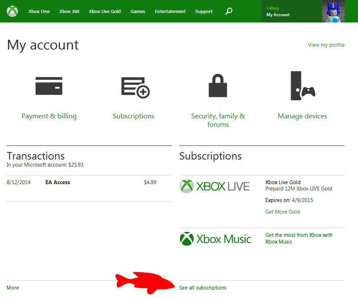Click the Manage devices console icon
The height and width of the screenshot is (299, 358).
[303, 86]
